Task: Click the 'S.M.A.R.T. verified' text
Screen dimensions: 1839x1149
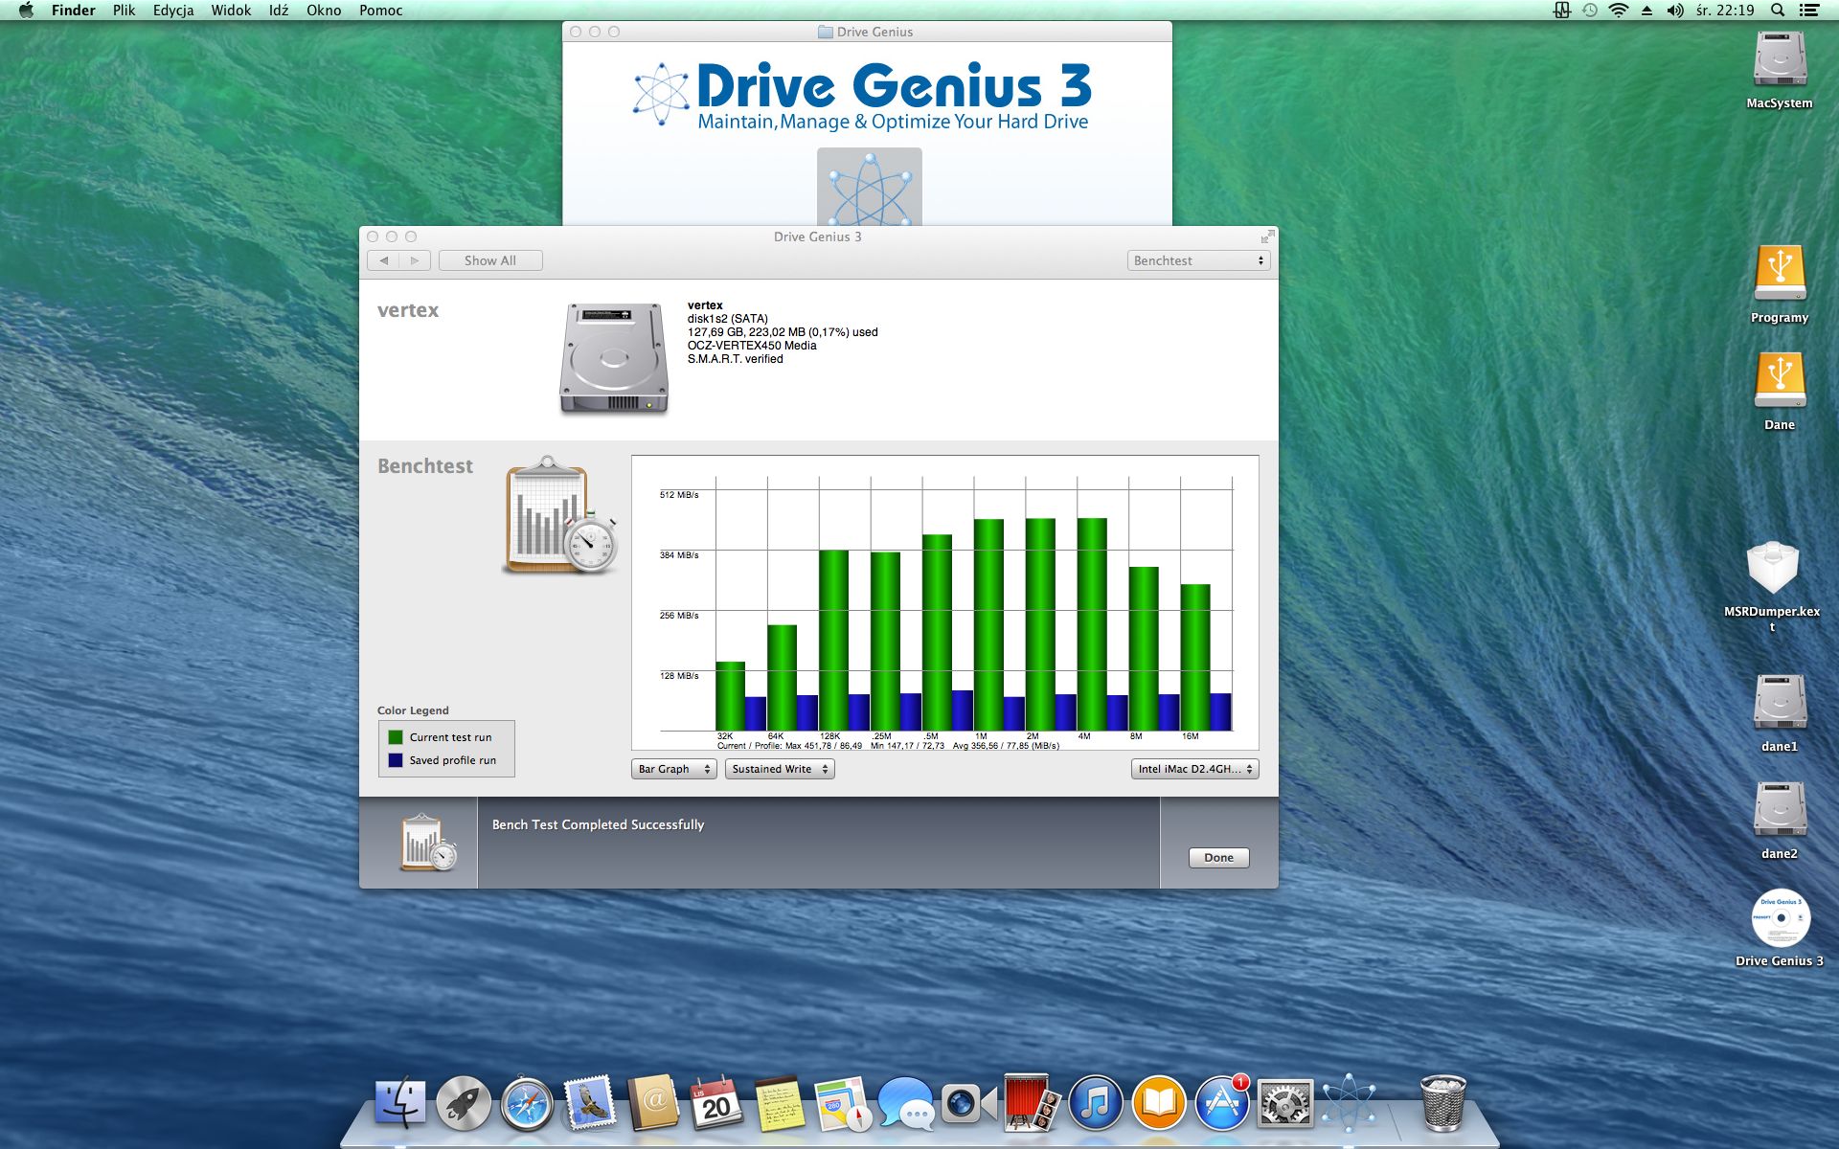Action: click(735, 359)
